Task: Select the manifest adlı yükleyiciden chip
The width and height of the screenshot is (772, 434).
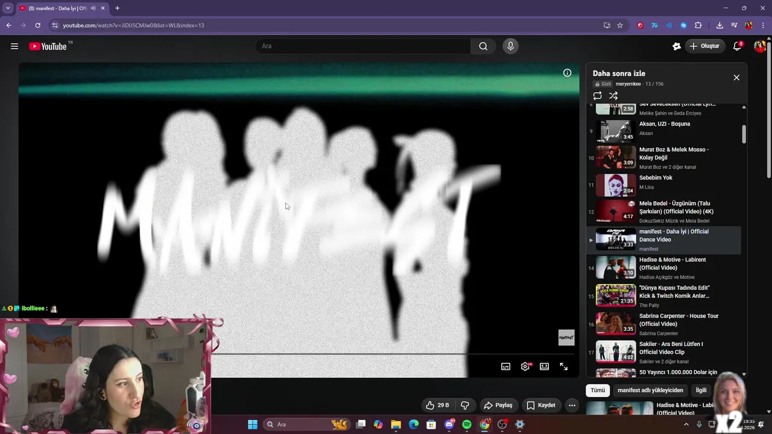Action: (x=650, y=391)
